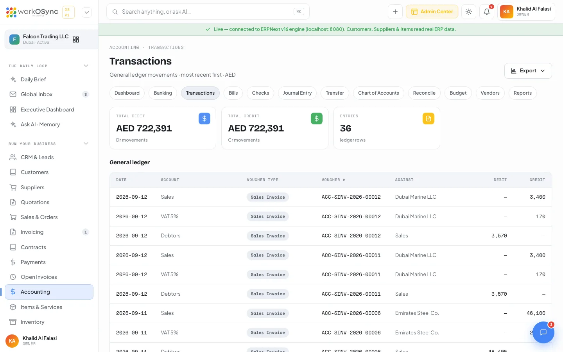Click the plus quick-create icon
This screenshot has height=352, width=563.
[395, 12]
